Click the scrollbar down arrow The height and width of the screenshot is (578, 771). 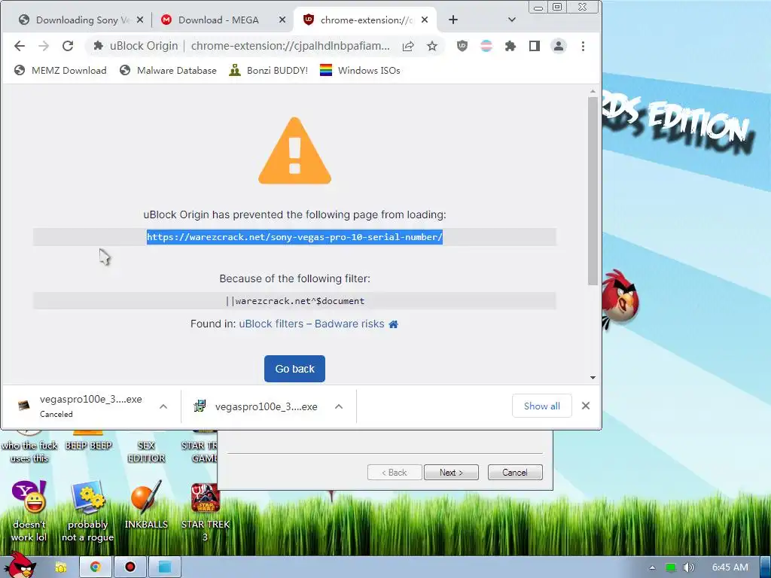click(x=593, y=378)
